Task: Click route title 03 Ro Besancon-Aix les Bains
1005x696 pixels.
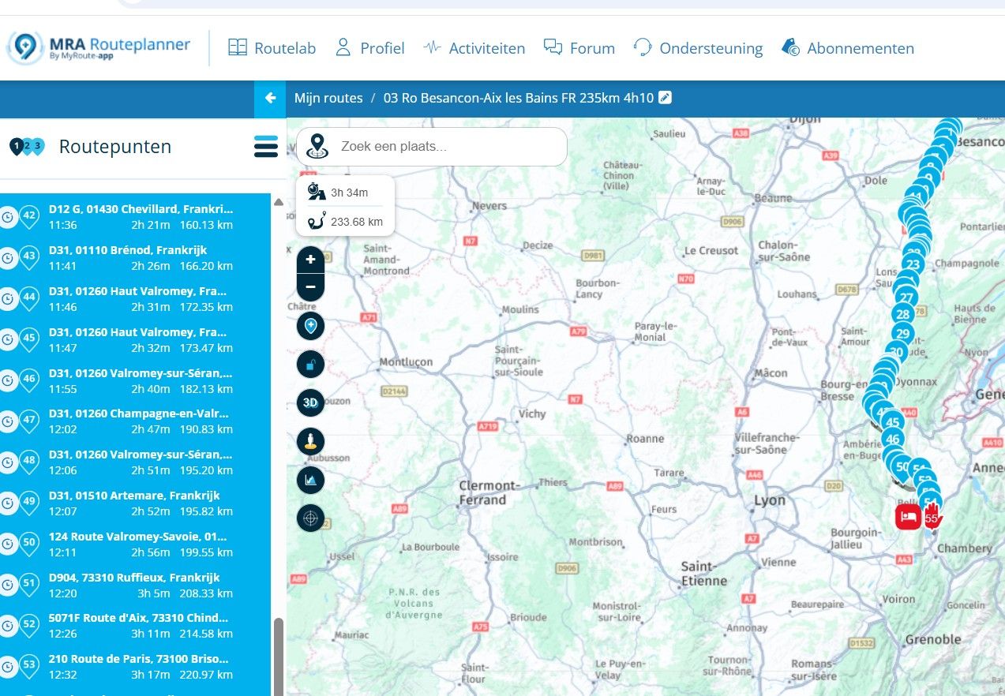Action: 519,99
